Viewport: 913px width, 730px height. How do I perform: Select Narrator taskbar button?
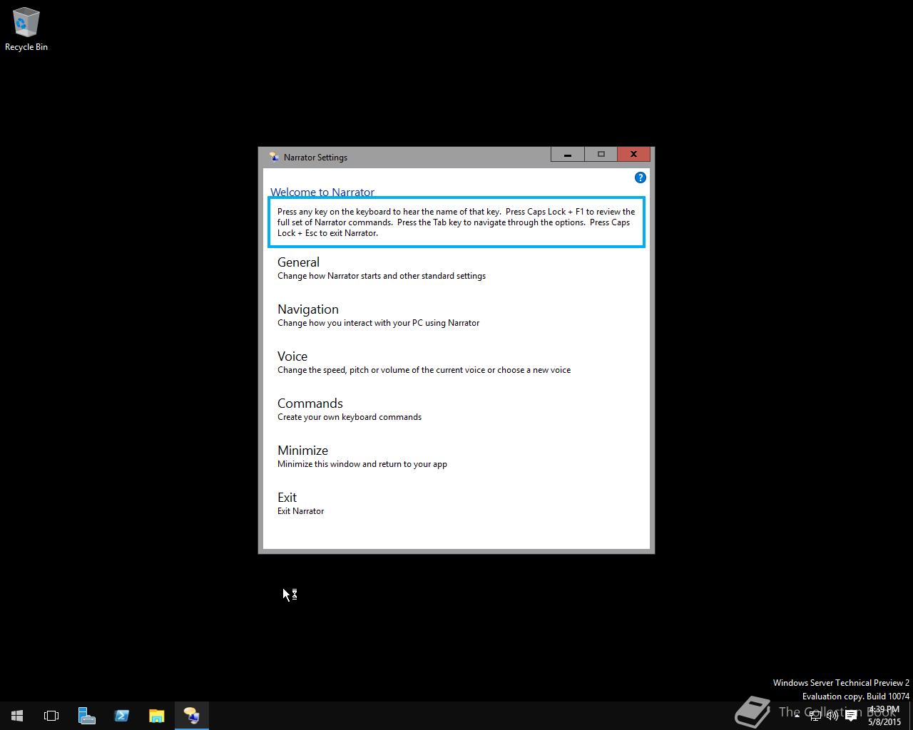point(191,716)
